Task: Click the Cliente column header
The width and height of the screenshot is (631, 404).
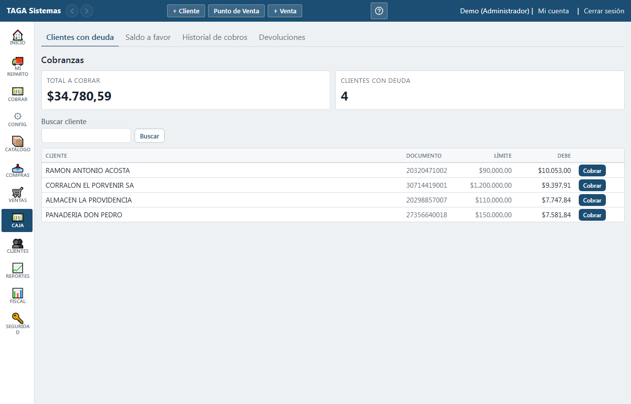Action: coord(56,156)
